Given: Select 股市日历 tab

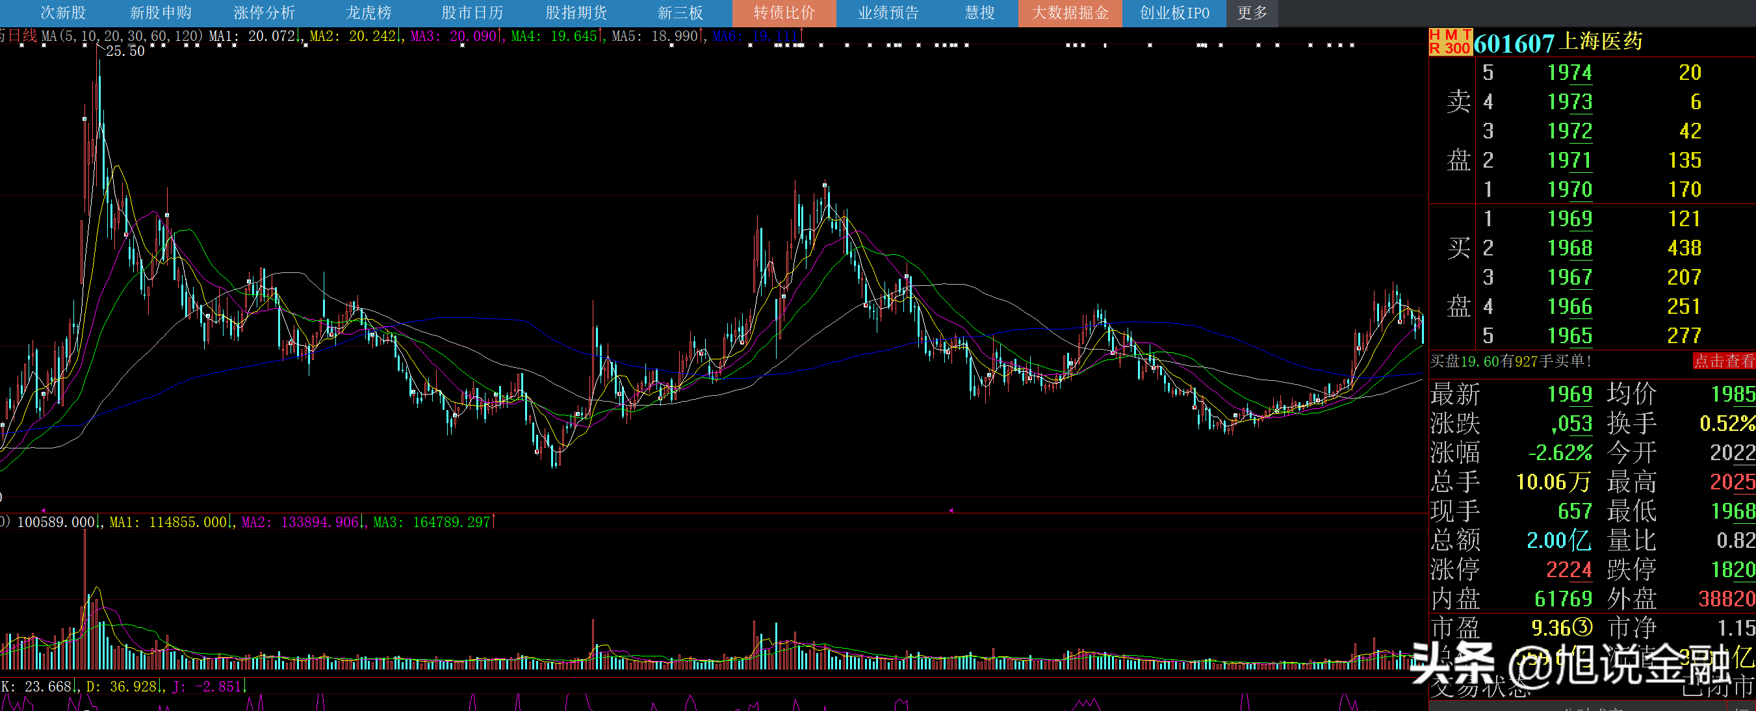Looking at the screenshot, I should (472, 13).
